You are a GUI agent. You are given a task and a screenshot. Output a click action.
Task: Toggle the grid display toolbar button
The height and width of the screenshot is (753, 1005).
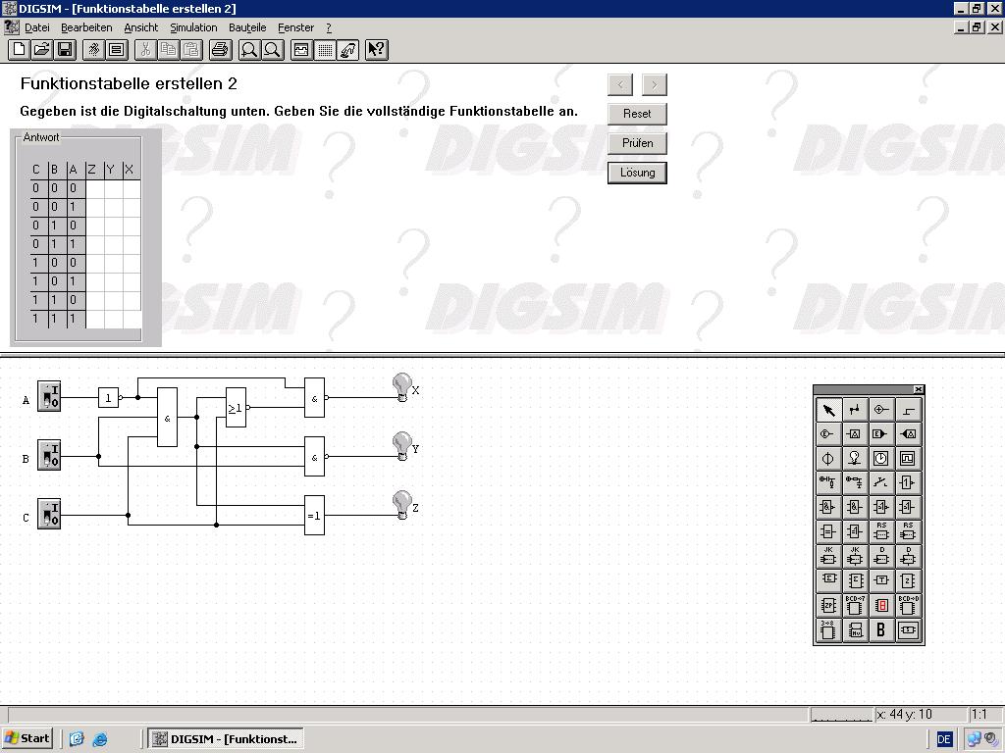click(x=325, y=49)
